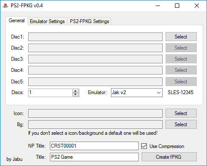Click Select button for Bg
The height and width of the screenshot is (166, 207).
tap(181, 124)
